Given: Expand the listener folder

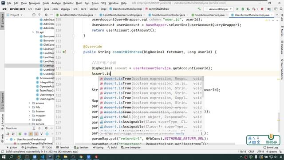Looking at the screenshot, I should click(x=29, y=112).
